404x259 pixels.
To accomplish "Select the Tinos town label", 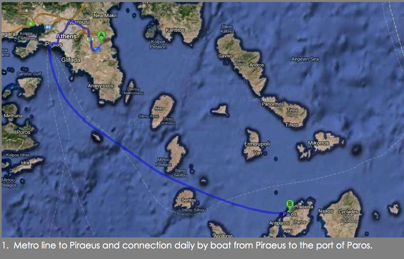I will [292, 125].
